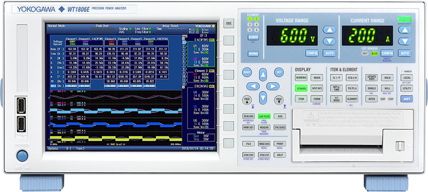428x192 pixels.
Task: Hit the bottom soft key beside Motor panel
Action: 228,143
